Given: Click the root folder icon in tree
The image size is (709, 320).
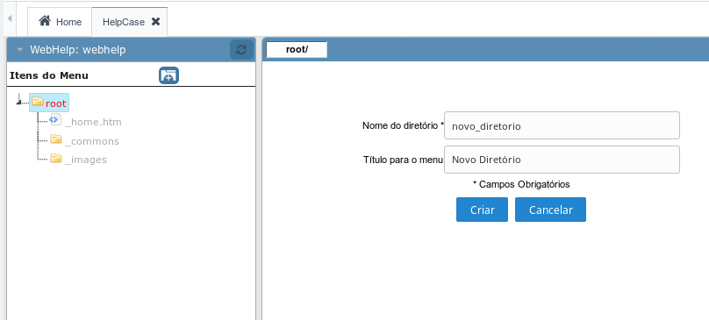Looking at the screenshot, I should pyautogui.click(x=37, y=103).
